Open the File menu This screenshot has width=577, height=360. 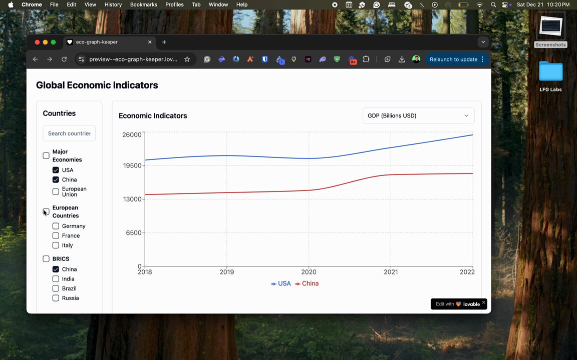(x=54, y=5)
